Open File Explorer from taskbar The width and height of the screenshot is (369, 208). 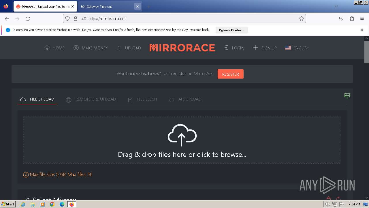point(33,204)
